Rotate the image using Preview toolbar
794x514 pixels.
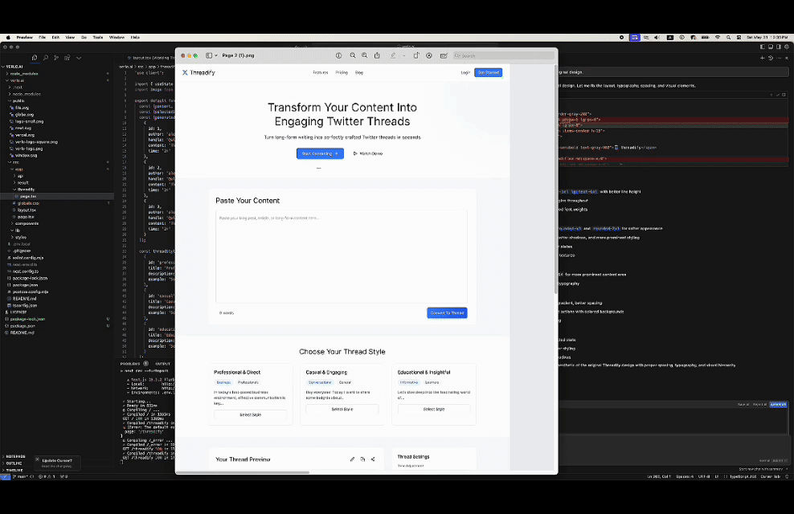coord(416,55)
